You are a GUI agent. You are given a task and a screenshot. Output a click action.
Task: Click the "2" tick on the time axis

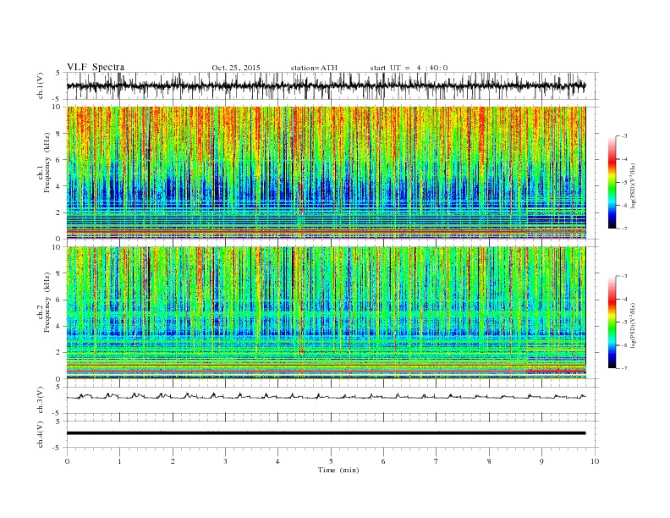[x=173, y=461]
